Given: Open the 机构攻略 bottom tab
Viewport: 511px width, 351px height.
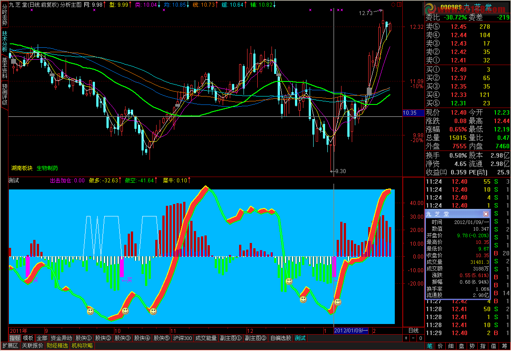Looking at the screenshot, I should [82, 346].
